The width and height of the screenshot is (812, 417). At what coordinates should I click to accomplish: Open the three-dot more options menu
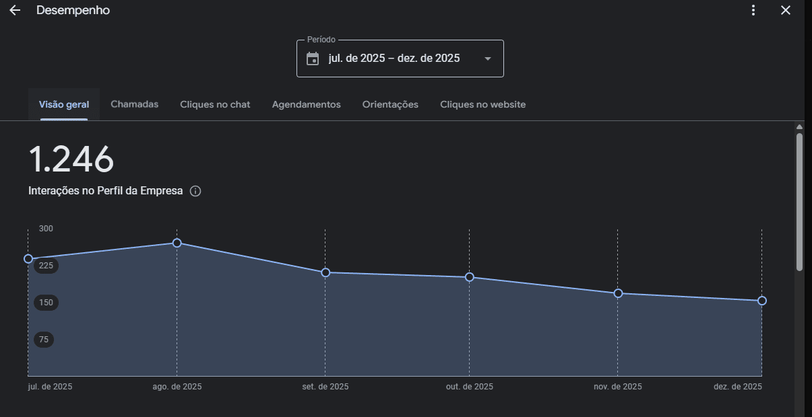click(753, 10)
